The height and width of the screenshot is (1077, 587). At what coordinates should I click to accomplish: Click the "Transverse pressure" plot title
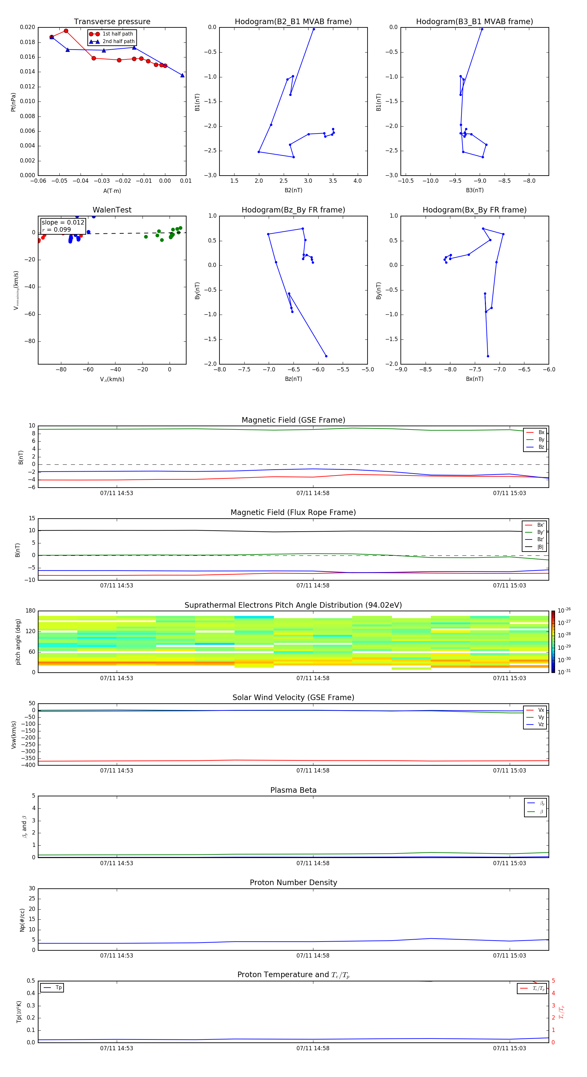[112, 21]
